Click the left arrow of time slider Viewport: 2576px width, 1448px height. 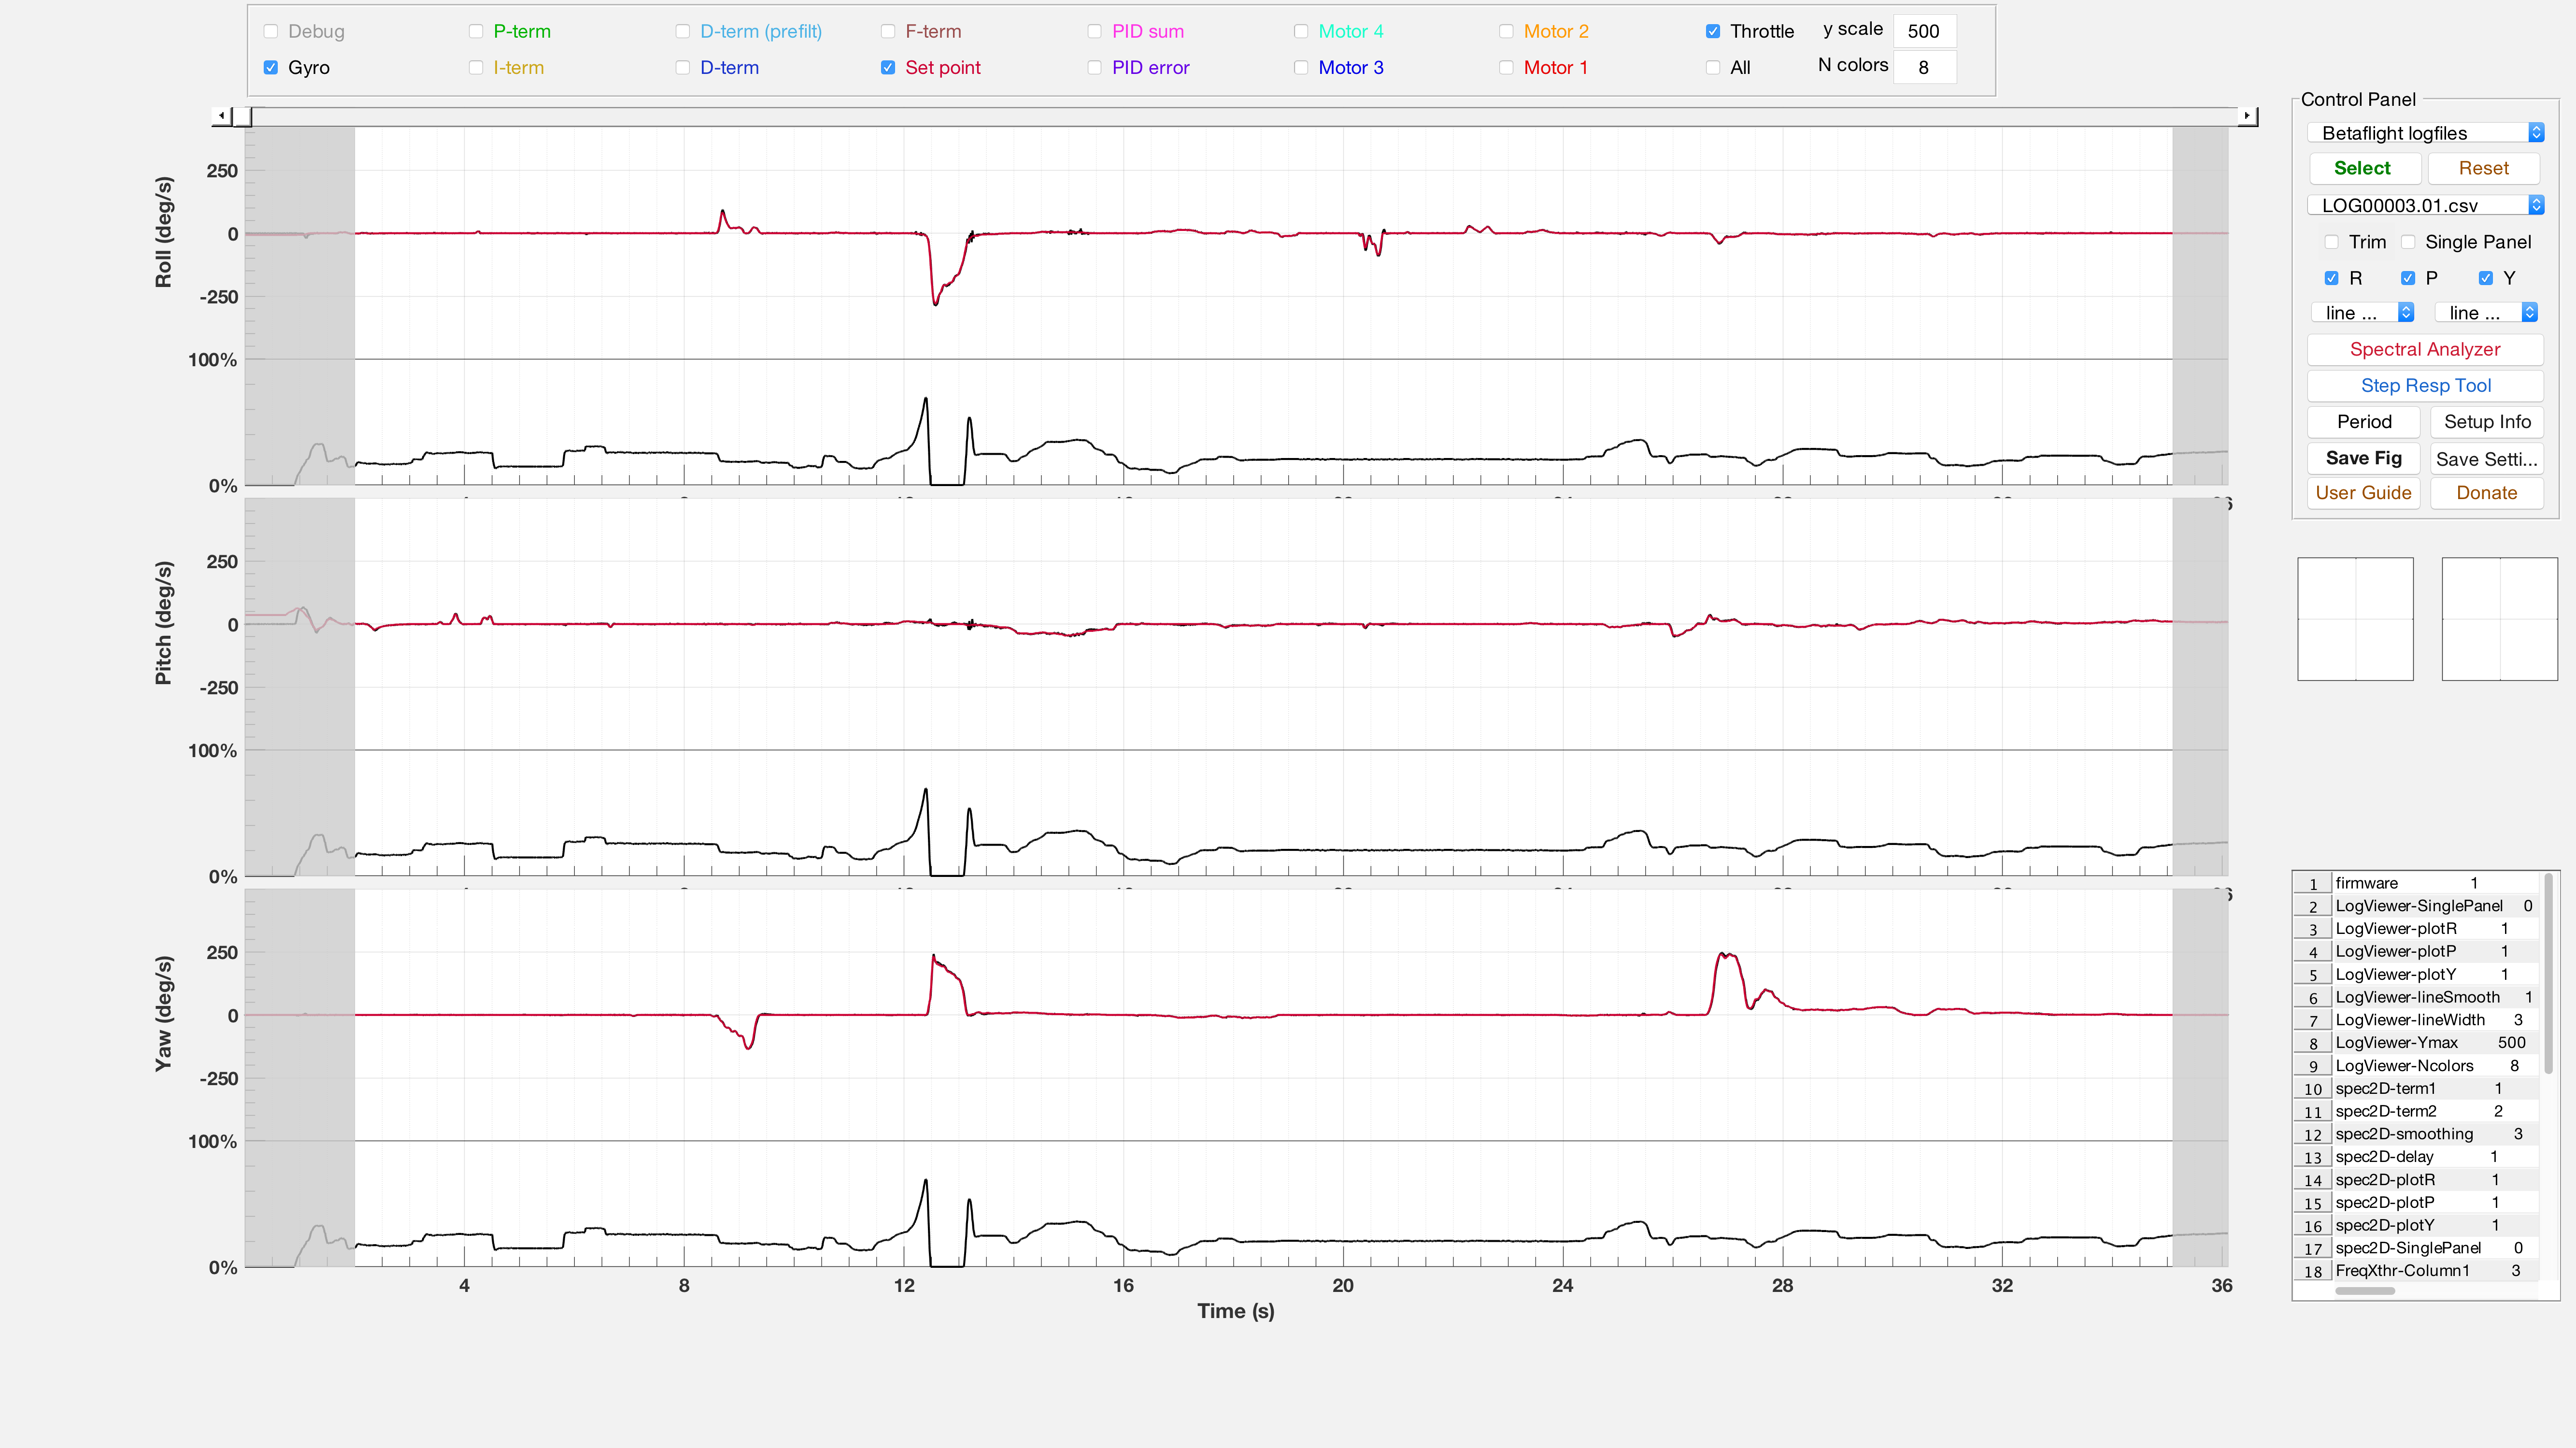click(x=221, y=116)
